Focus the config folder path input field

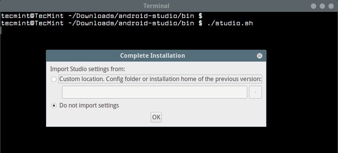pyautogui.click(x=154, y=92)
